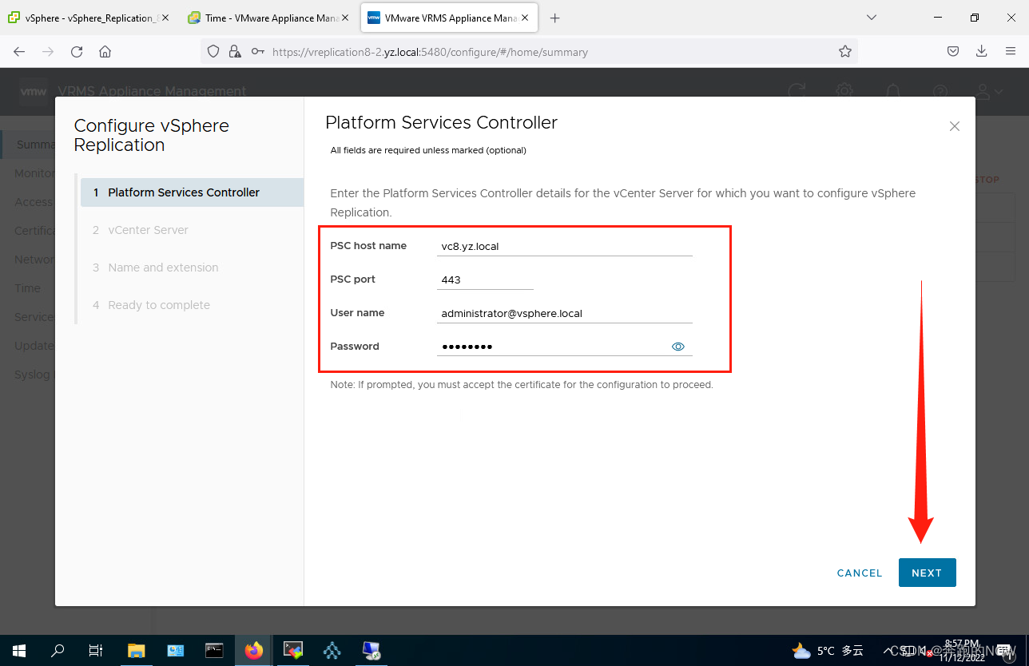The height and width of the screenshot is (666, 1029).
Task: Click the header refresh icon
Action: click(x=797, y=91)
